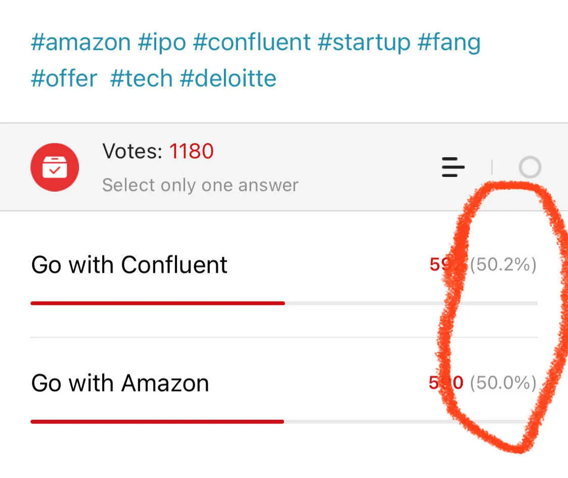This screenshot has height=478, width=568.
Task: Open the #amazon hashtag link
Action: tap(80, 42)
